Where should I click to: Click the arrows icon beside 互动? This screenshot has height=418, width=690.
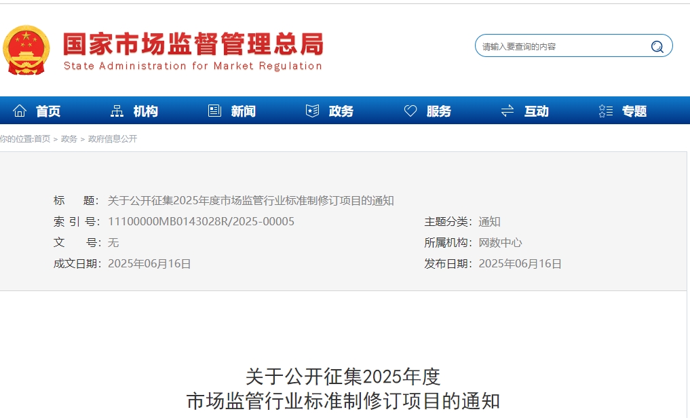(x=507, y=111)
